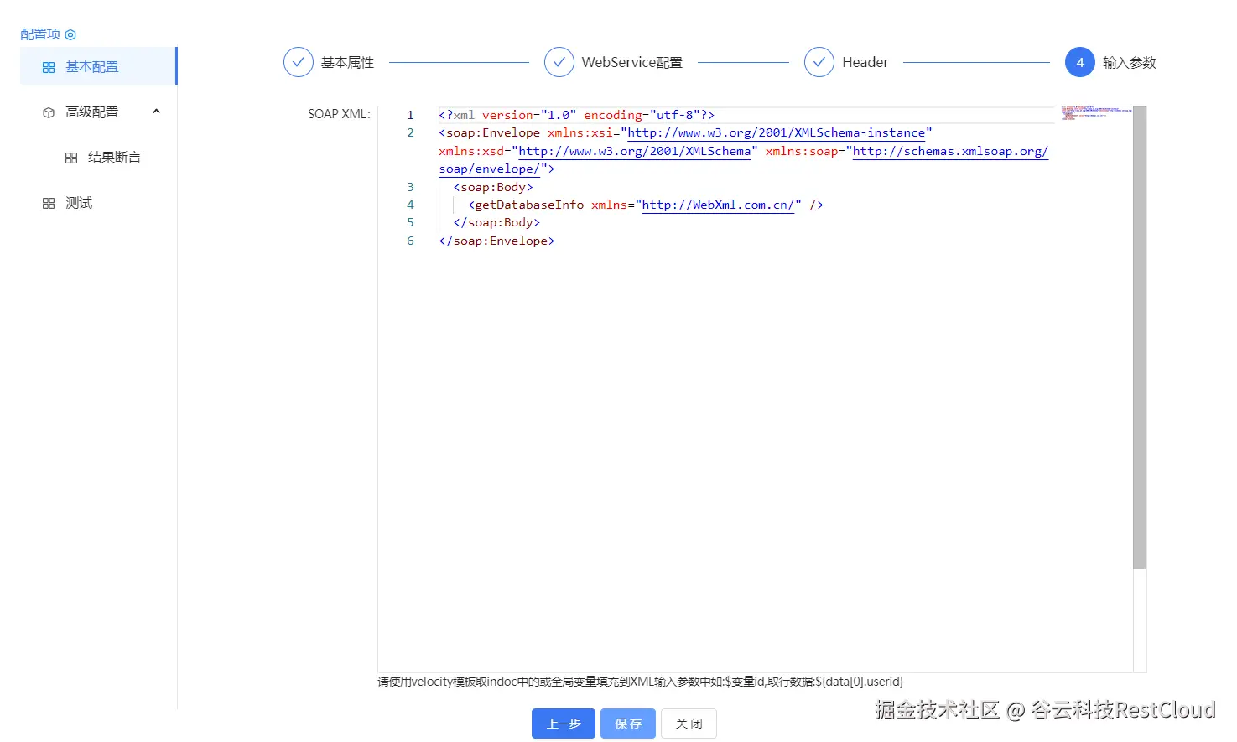
Task: Open the 结果断言 submenu item
Action: point(114,158)
